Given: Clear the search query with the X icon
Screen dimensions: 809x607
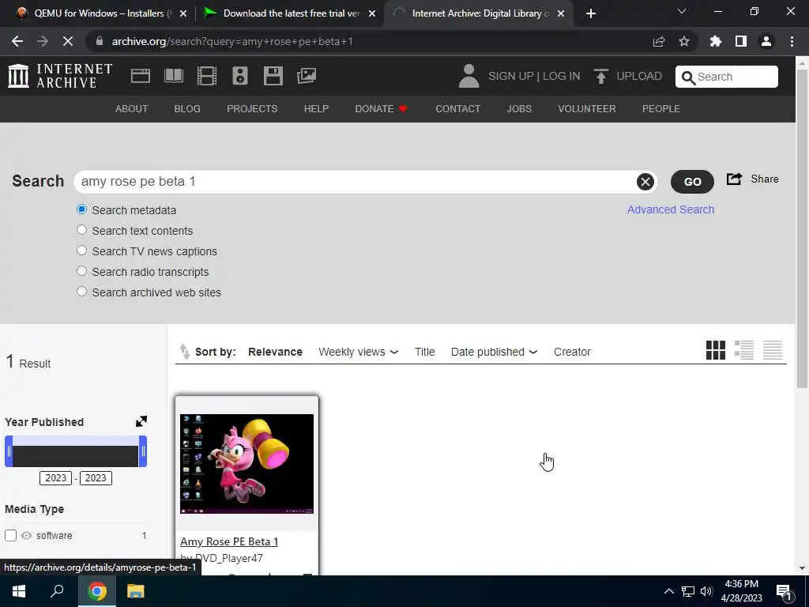Looking at the screenshot, I should pos(645,182).
